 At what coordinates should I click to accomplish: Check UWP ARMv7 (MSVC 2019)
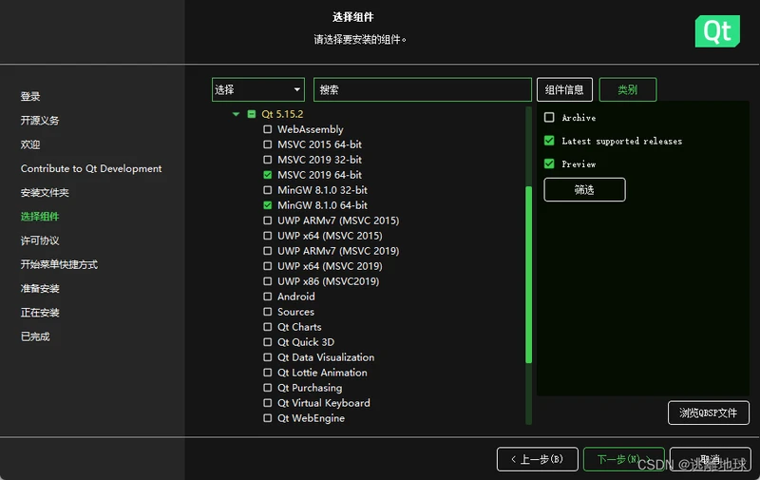[268, 251]
